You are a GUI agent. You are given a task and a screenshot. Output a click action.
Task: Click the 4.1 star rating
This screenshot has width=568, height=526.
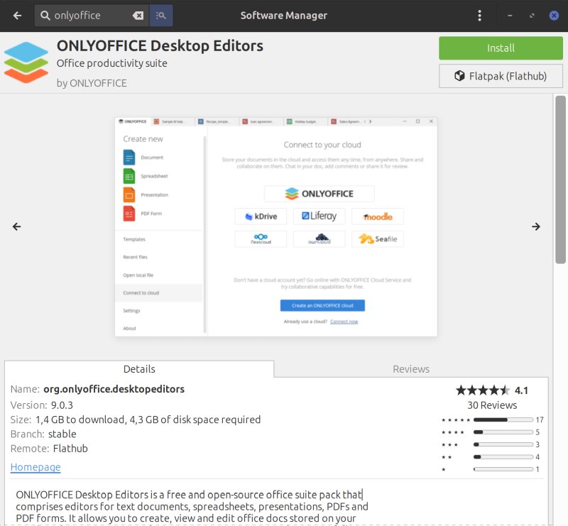[x=492, y=390]
